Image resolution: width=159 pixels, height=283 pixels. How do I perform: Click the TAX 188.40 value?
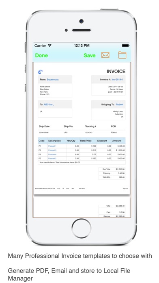pos(122,177)
